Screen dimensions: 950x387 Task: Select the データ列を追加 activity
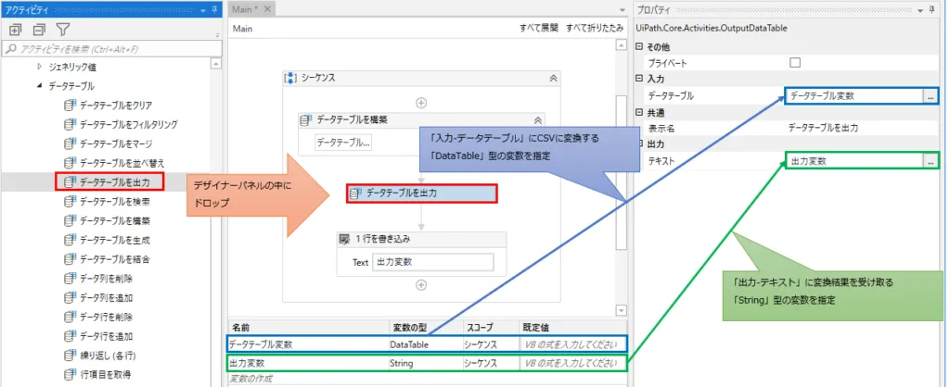tap(98, 297)
